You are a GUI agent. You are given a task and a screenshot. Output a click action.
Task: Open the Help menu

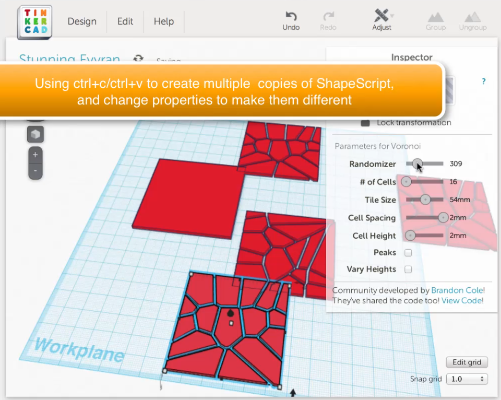click(x=163, y=21)
